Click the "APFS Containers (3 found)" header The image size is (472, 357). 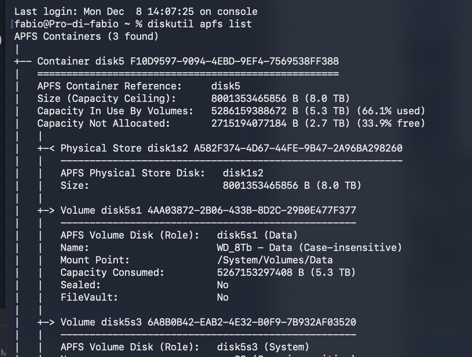pyautogui.click(x=86, y=36)
